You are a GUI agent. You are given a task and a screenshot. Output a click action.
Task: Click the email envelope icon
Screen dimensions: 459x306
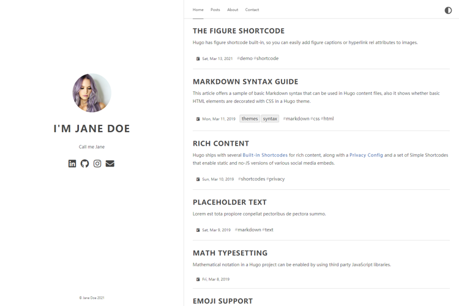point(110,163)
